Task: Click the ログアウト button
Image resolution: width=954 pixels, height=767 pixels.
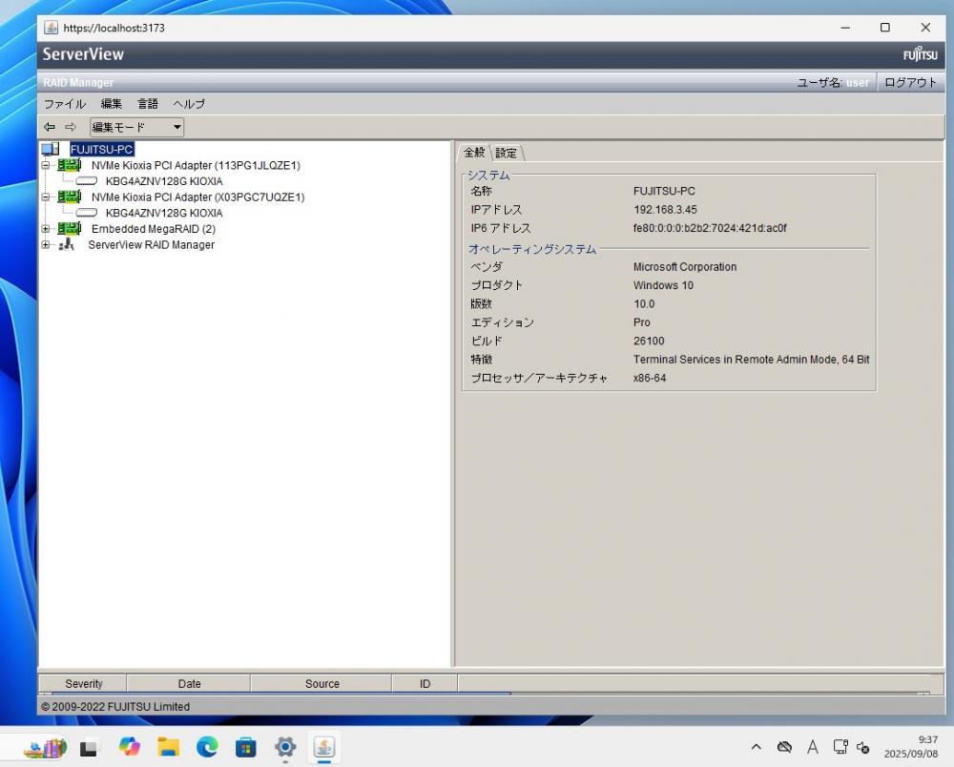Action: tap(910, 82)
